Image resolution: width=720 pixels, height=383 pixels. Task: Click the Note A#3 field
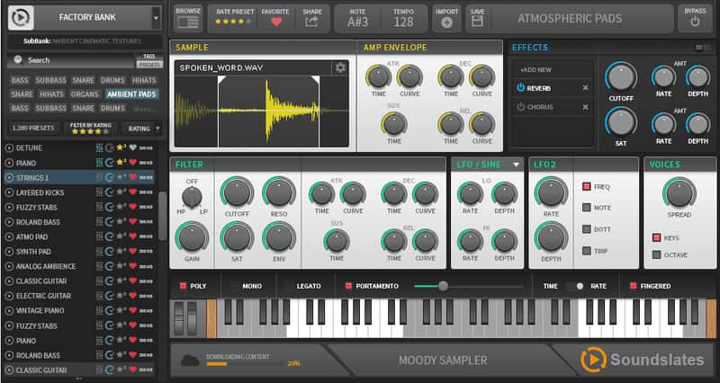[357, 18]
